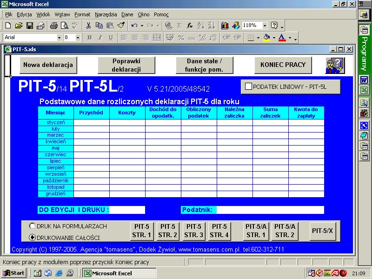This screenshot has height=279, width=372.
Task: Select the DRUK NA FORMULARZACH radio button
Action: 32,227
